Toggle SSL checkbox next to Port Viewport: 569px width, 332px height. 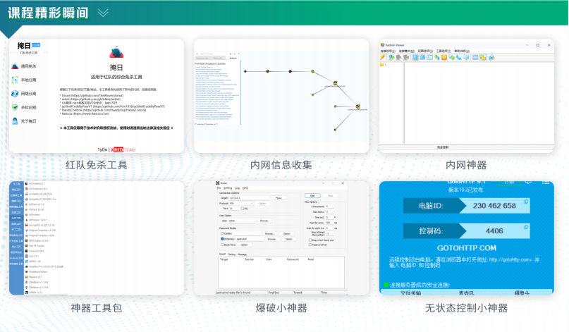tap(243, 209)
